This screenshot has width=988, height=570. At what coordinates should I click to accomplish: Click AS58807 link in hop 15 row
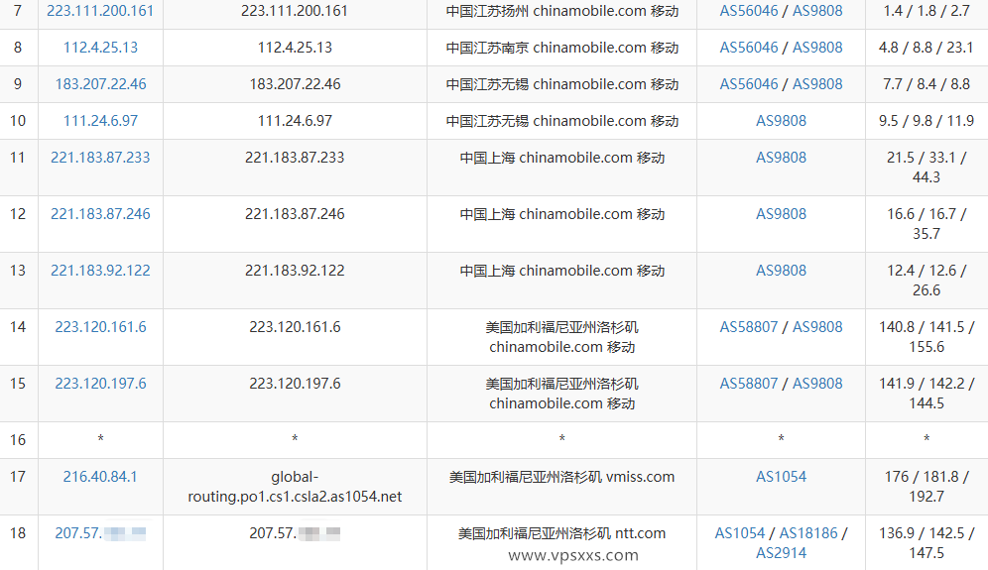coord(749,384)
